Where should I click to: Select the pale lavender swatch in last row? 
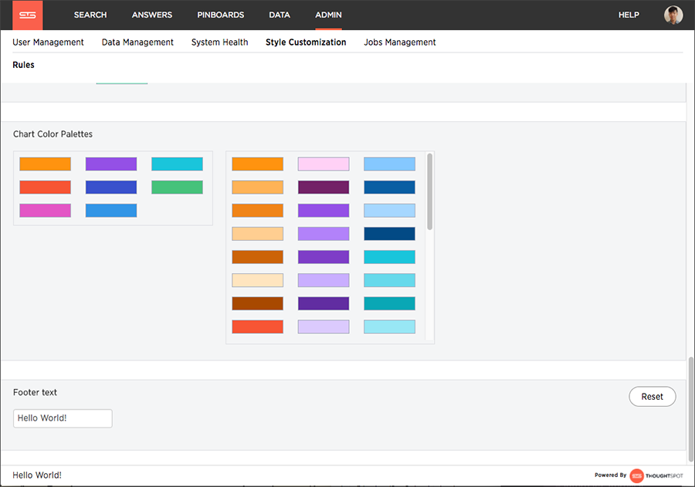pos(324,326)
